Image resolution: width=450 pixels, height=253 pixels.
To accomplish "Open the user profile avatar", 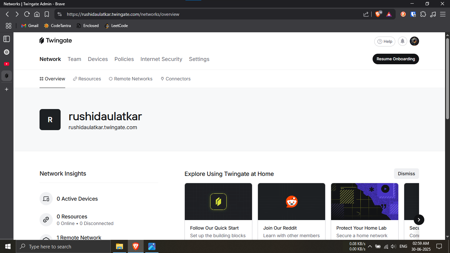I will click(x=414, y=41).
